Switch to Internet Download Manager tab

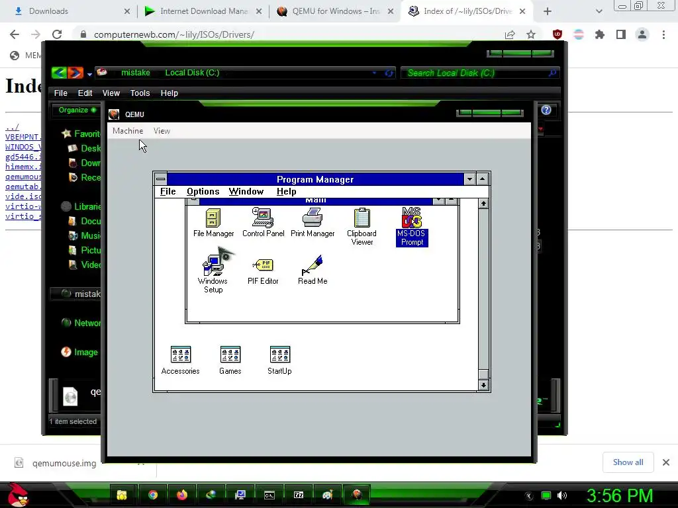click(x=203, y=11)
